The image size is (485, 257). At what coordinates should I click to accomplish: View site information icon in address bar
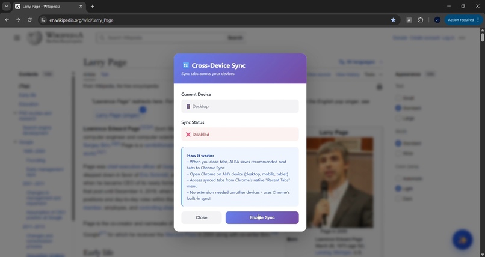point(43,20)
